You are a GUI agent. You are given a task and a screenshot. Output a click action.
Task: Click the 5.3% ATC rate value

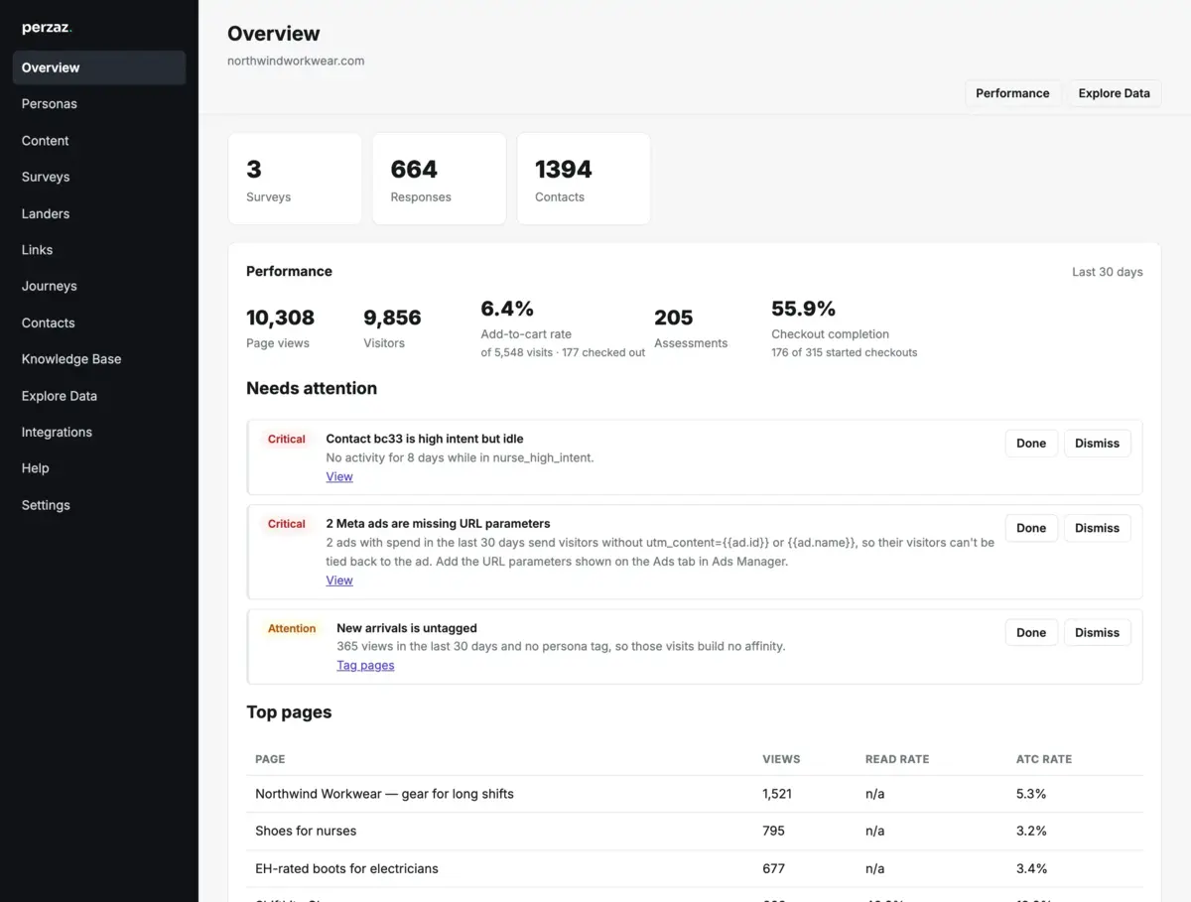[1031, 794]
